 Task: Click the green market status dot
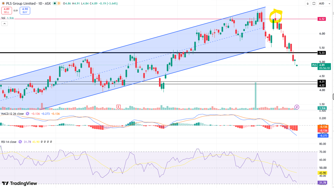click(55, 3)
